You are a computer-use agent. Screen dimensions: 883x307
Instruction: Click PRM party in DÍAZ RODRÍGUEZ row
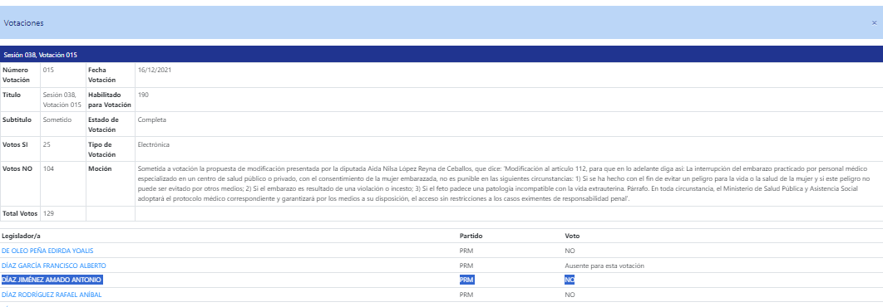click(x=466, y=295)
